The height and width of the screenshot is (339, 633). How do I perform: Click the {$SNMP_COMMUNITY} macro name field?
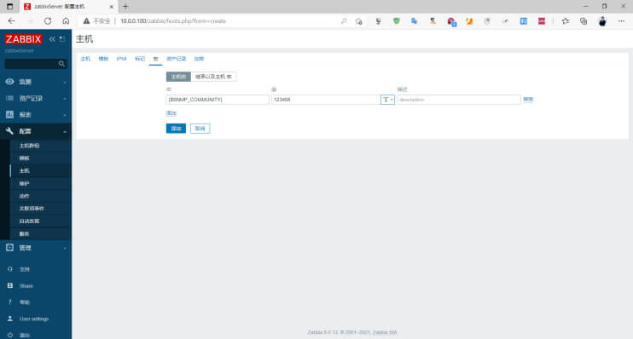[x=218, y=100]
